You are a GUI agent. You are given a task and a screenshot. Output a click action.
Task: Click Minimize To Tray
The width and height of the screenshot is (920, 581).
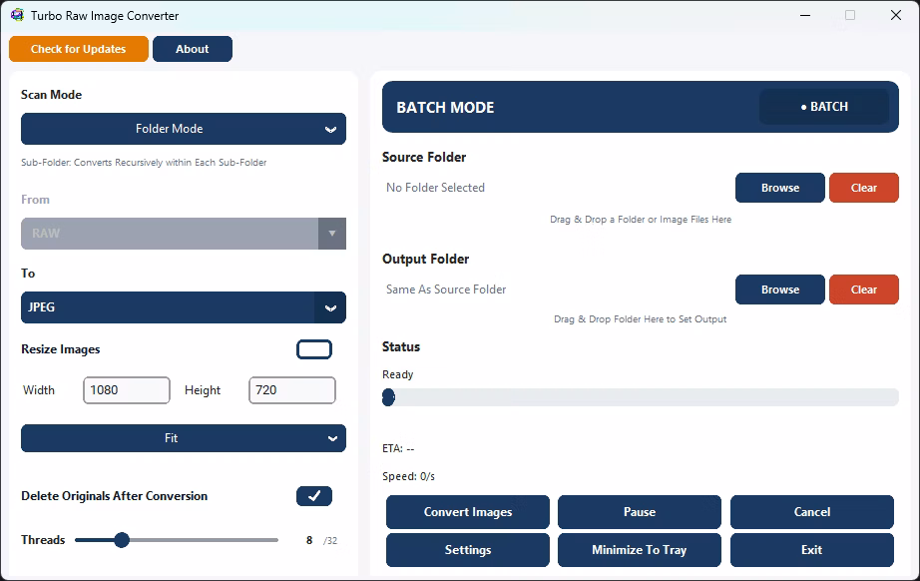[x=640, y=550]
